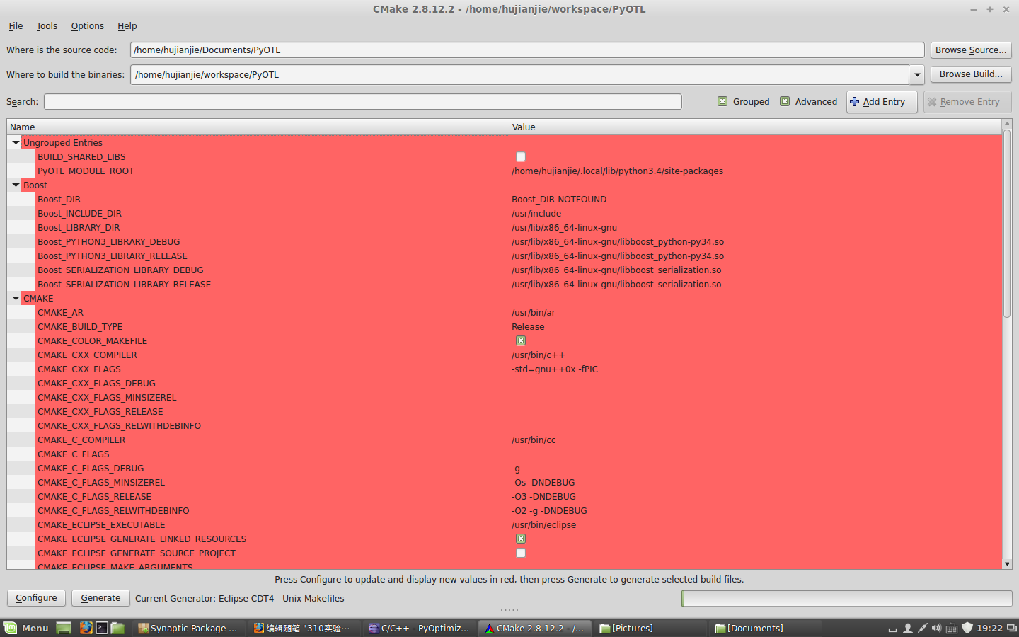Click the volume speaker tray icon
This screenshot has height=637, width=1019.
[x=936, y=628]
